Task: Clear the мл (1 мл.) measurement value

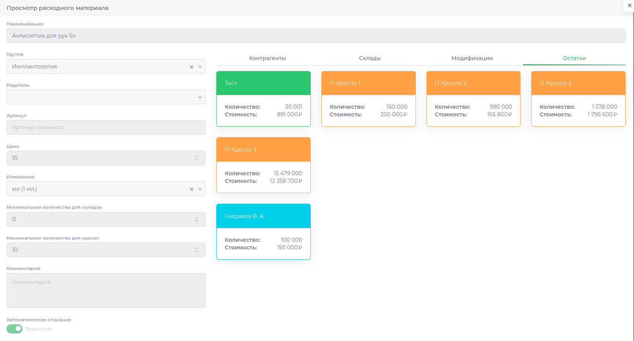Action: pos(192,189)
